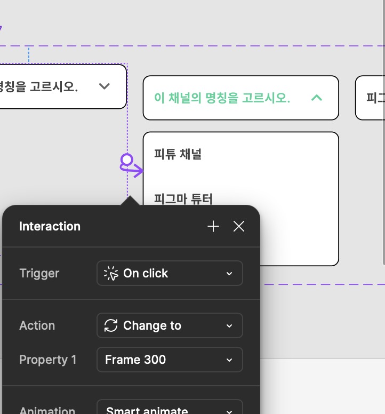Select the 피튜 채널 option
385x414 pixels.
(x=178, y=154)
